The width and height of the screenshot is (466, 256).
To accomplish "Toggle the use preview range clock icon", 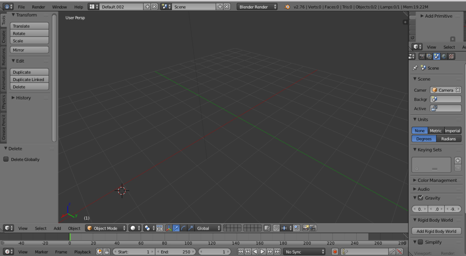I will click(99, 251).
